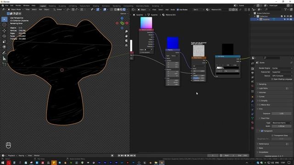This screenshot has width=294, height=165.
Task: Open the viewport Options dropdown
Action: click(124, 14)
